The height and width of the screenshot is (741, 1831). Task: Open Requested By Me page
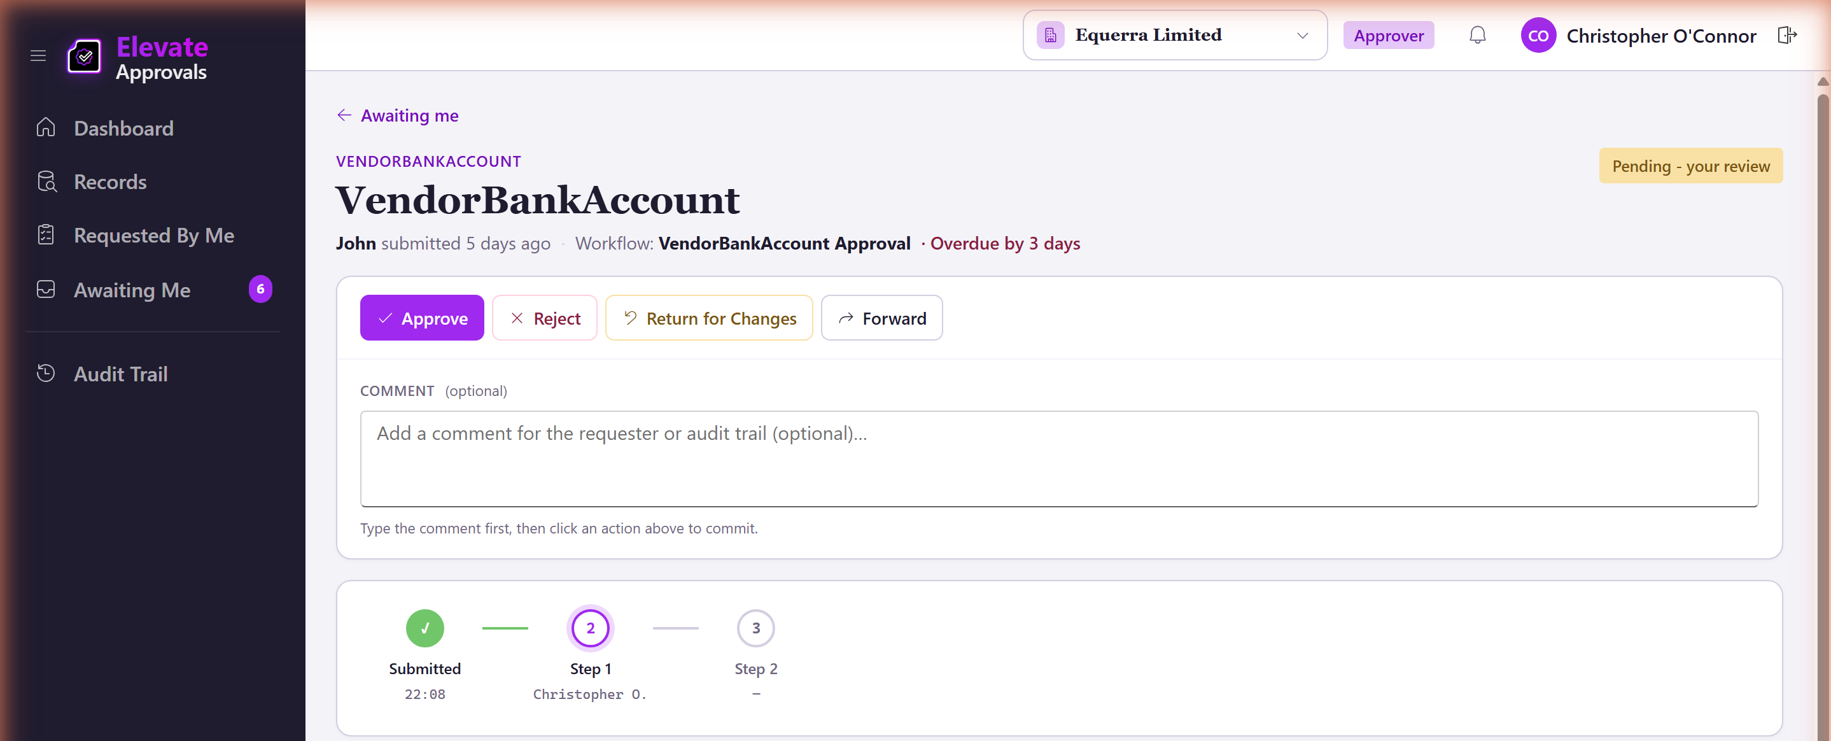(153, 236)
